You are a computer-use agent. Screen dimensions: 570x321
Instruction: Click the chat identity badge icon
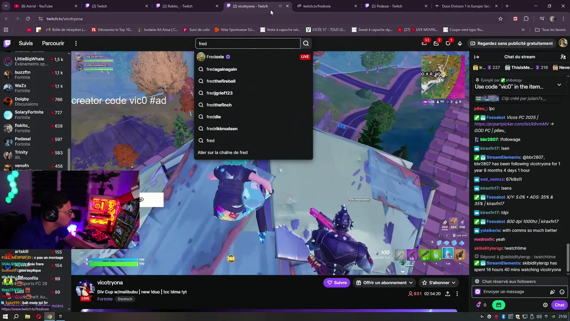pos(478,292)
